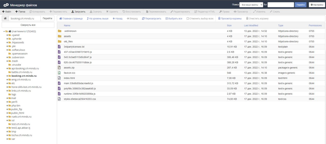Sort files by Name column header
The width and height of the screenshot is (326, 144).
[x=67, y=25]
